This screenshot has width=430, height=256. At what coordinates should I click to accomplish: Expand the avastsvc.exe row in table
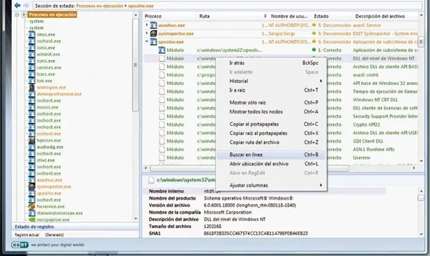(x=147, y=25)
